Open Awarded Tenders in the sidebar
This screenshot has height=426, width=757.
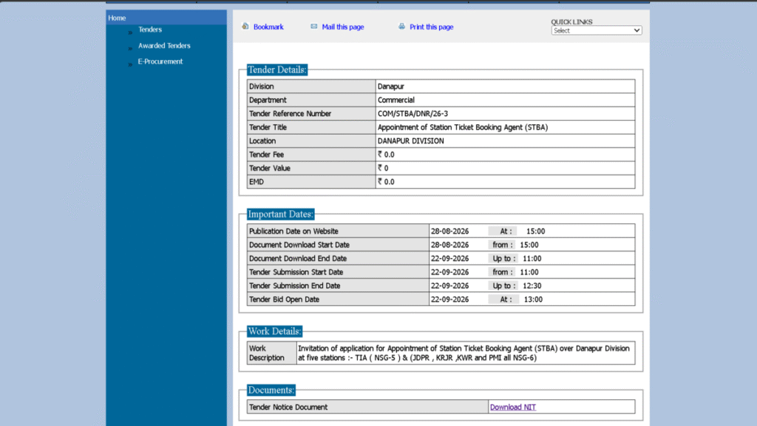[164, 45]
